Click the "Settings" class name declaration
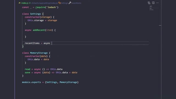 [x=35, y=14]
